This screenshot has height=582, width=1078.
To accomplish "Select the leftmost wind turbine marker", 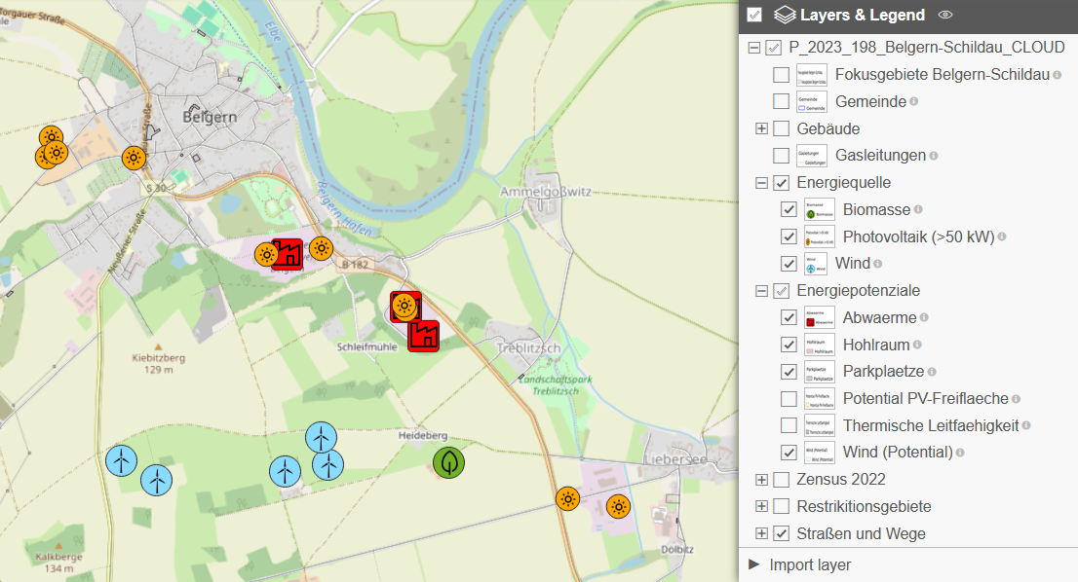I will pyautogui.click(x=121, y=460).
